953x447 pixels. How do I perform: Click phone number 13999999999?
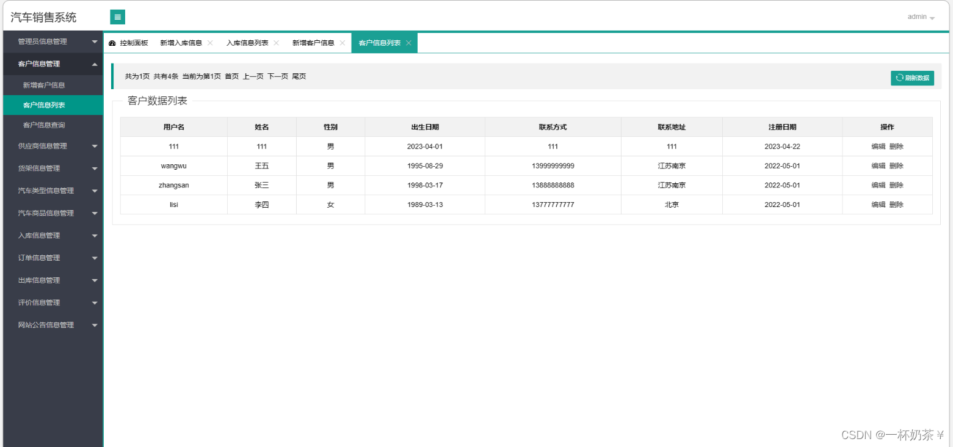[x=553, y=165]
